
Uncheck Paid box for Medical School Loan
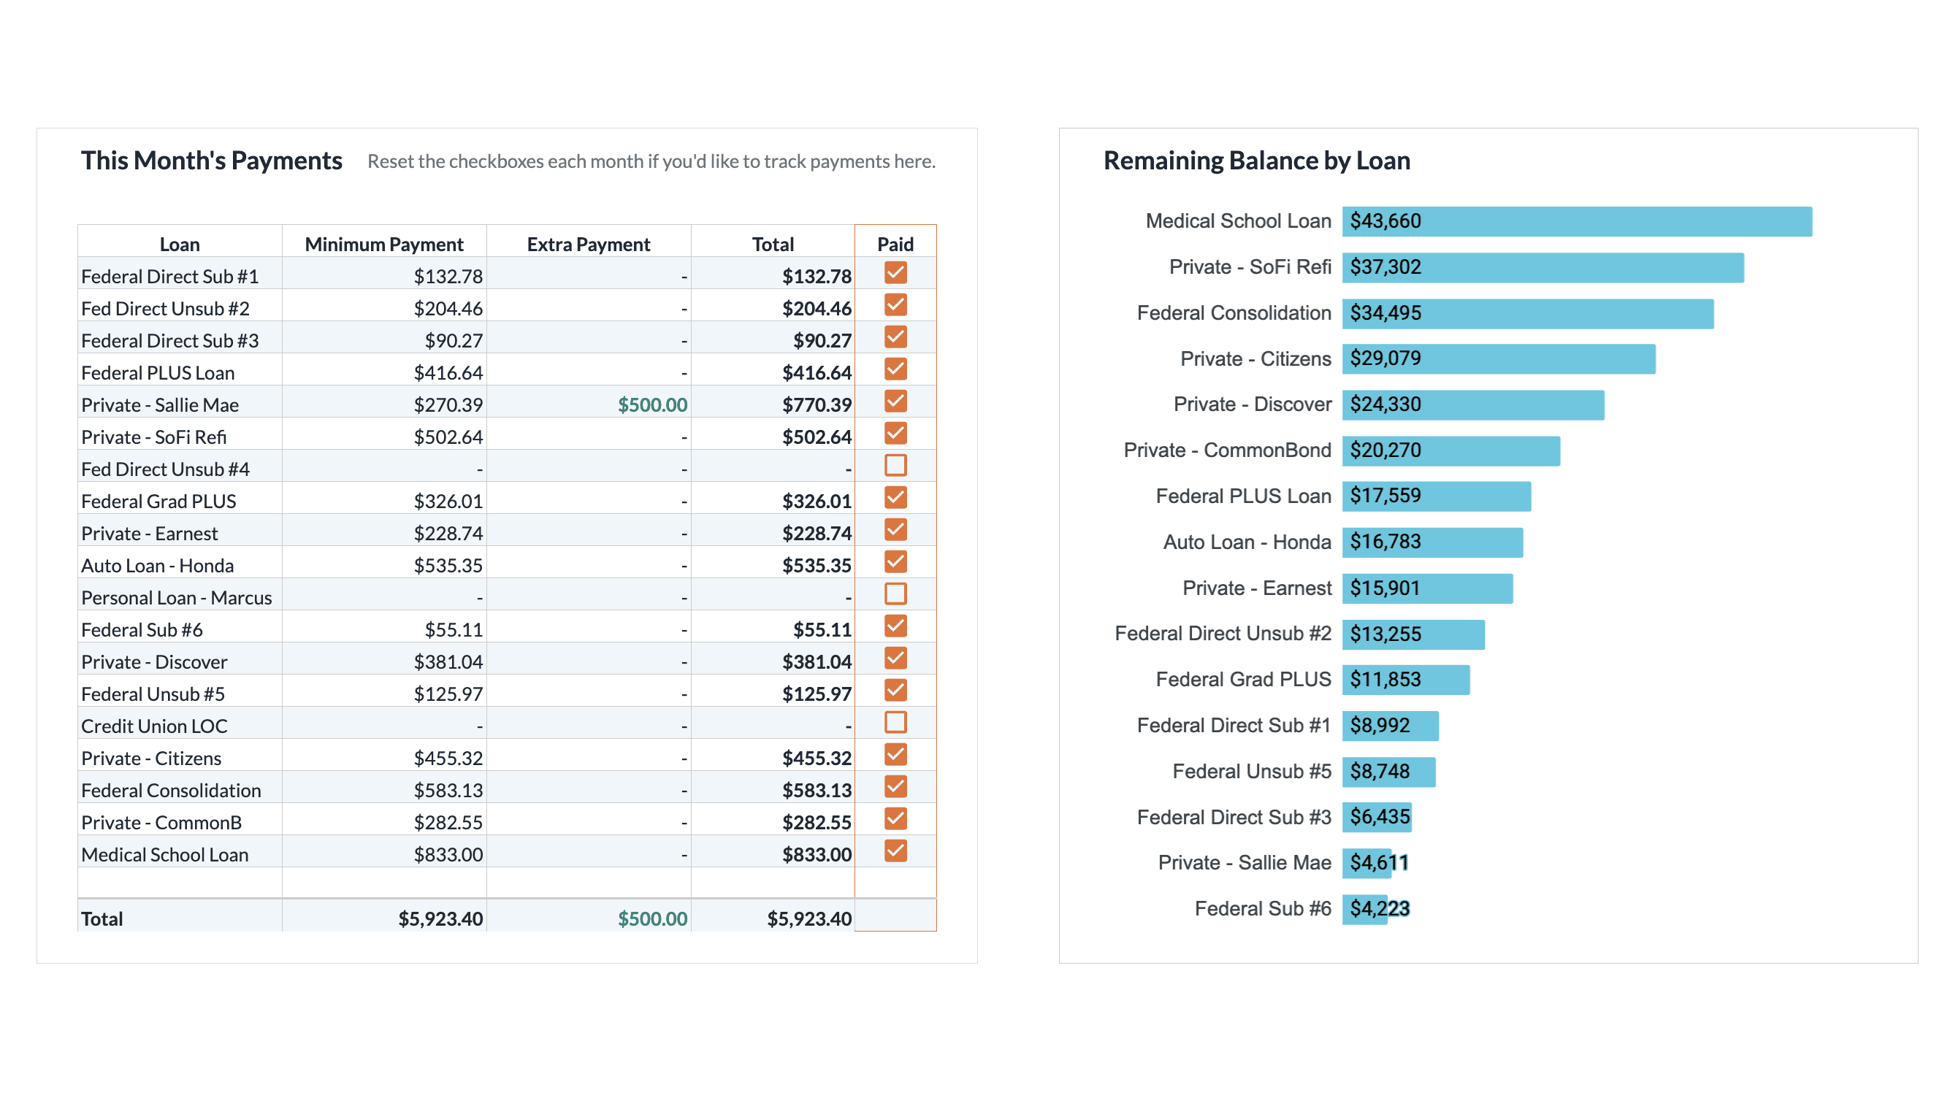895,851
